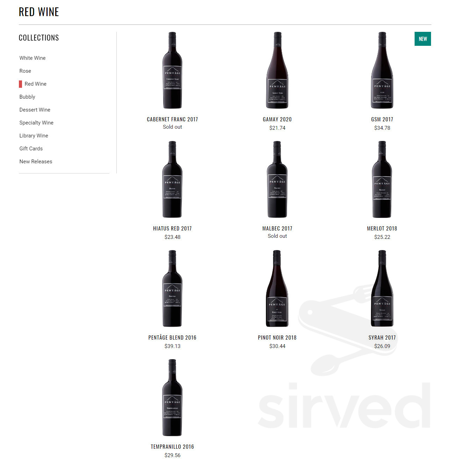Open the Pinot Noir 2018 product title
The image size is (452, 462).
coord(277,337)
